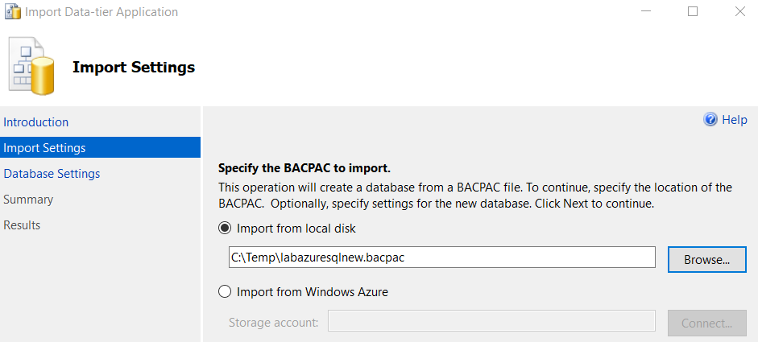758x342 pixels.
Task: Switch to the Results step
Action: pos(22,225)
